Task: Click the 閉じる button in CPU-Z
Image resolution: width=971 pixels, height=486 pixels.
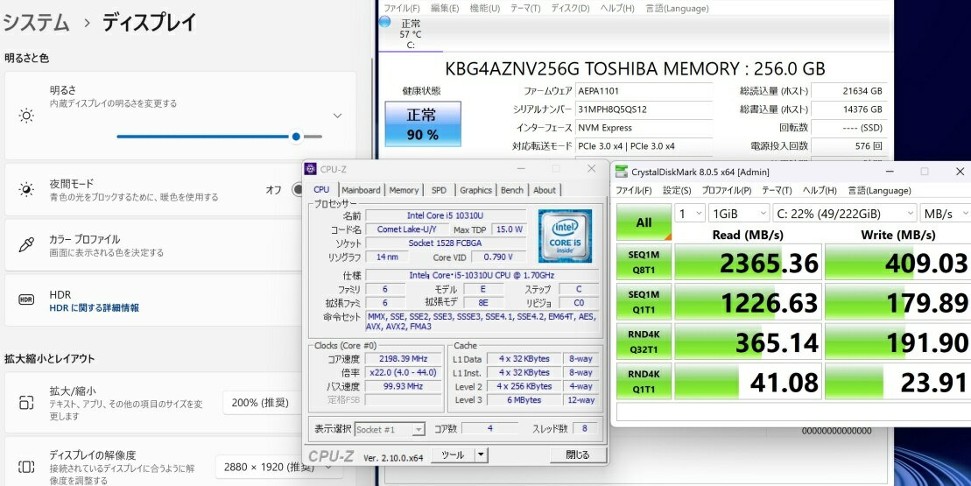Action: (x=577, y=454)
